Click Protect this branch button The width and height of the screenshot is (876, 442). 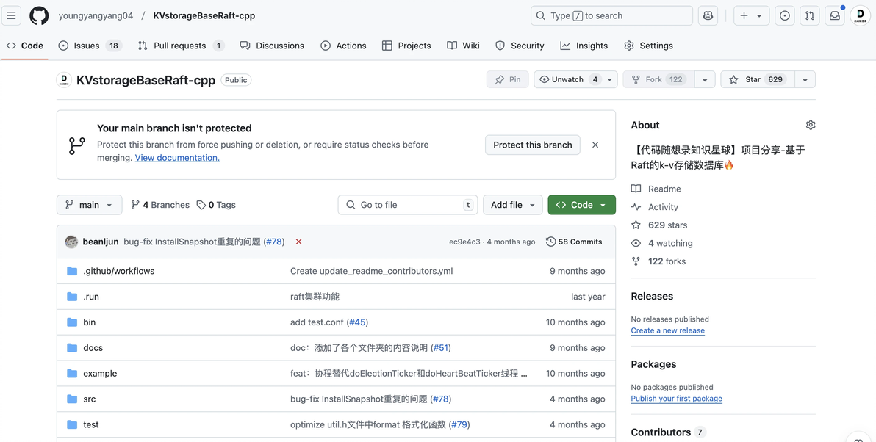532,145
